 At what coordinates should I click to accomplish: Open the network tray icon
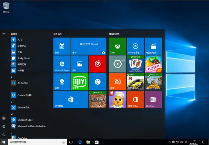click(x=178, y=142)
